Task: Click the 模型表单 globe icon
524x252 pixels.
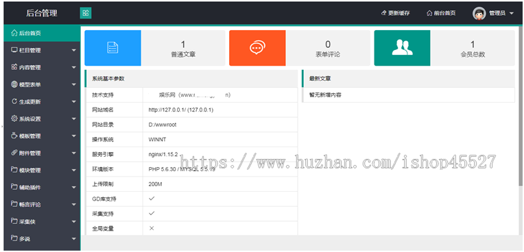Action: pyautogui.click(x=14, y=84)
